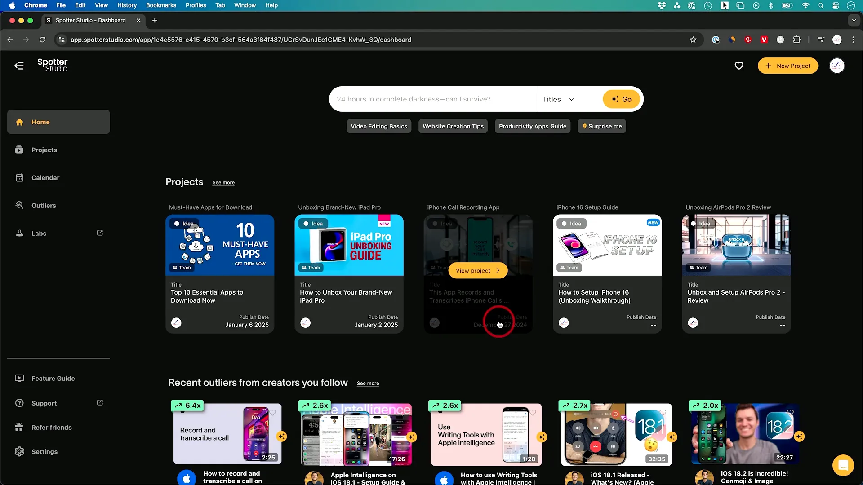Image resolution: width=863 pixels, height=485 pixels.
Task: Open the chat support bubble
Action: pos(843,465)
